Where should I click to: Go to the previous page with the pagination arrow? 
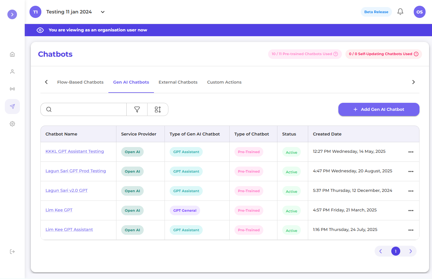coord(381,251)
